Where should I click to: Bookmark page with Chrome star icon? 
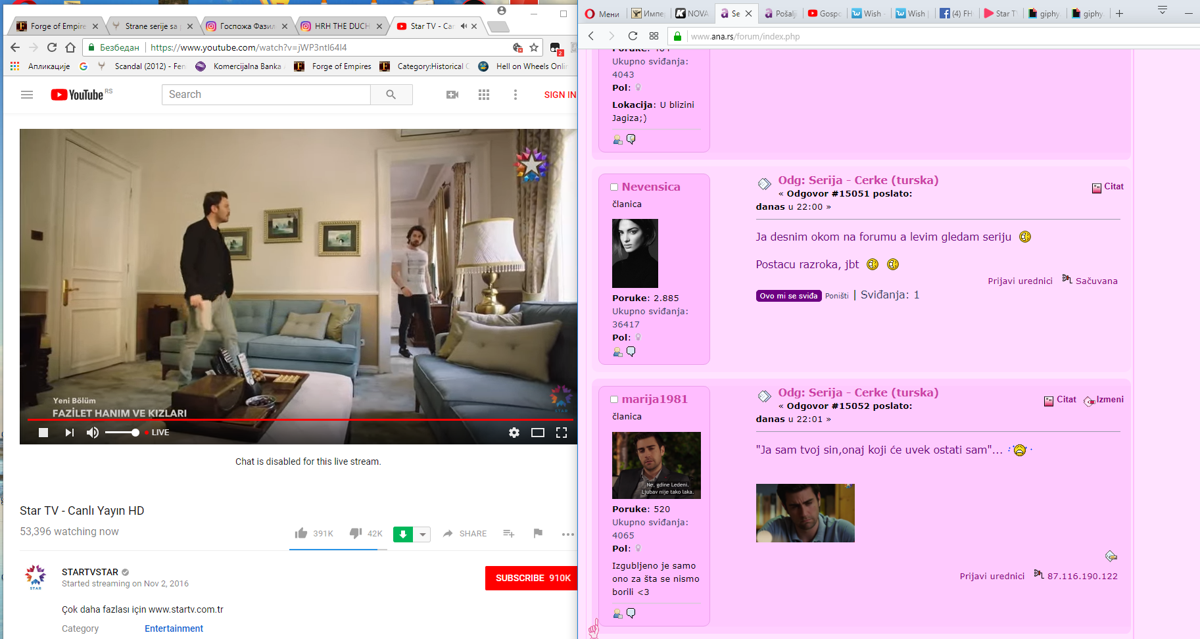click(534, 47)
